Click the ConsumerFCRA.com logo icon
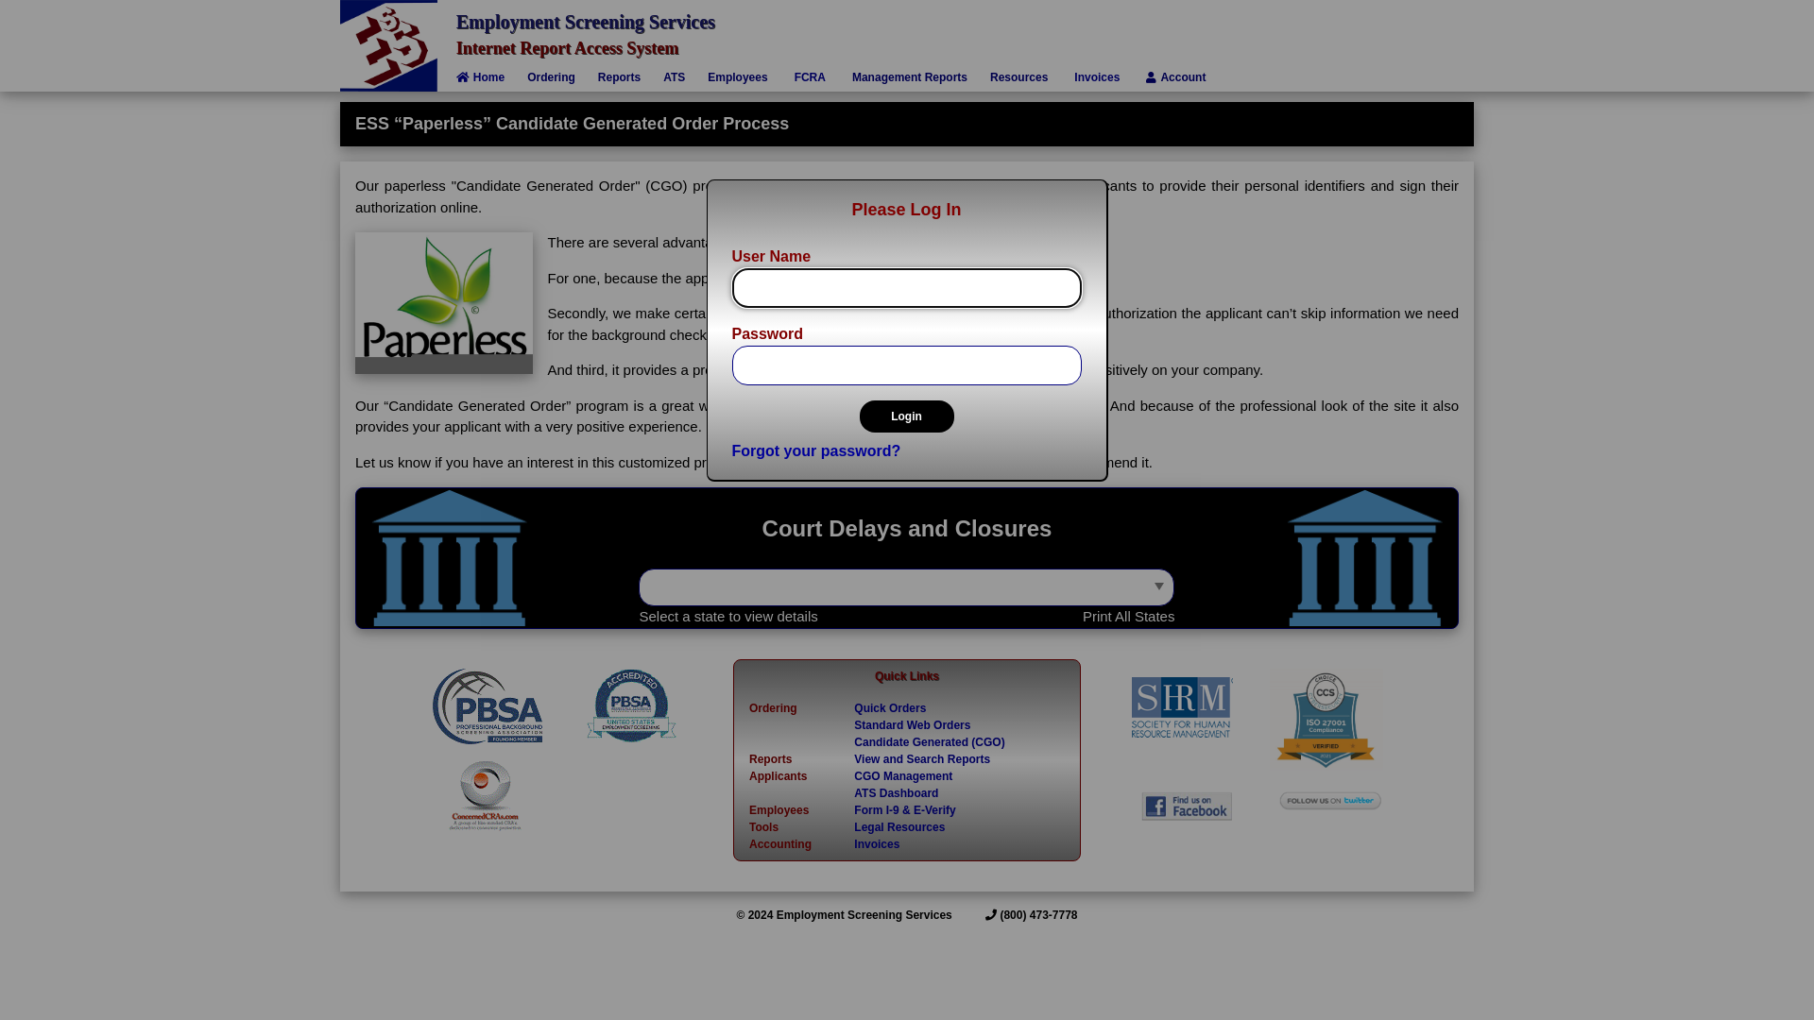Screen dimensions: 1814x1020 point(485,796)
